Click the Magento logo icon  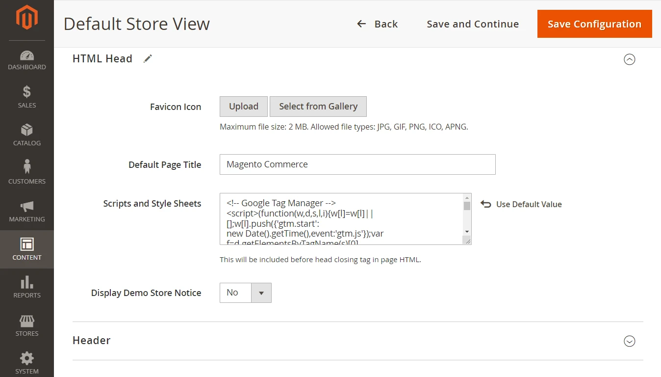[26, 19]
